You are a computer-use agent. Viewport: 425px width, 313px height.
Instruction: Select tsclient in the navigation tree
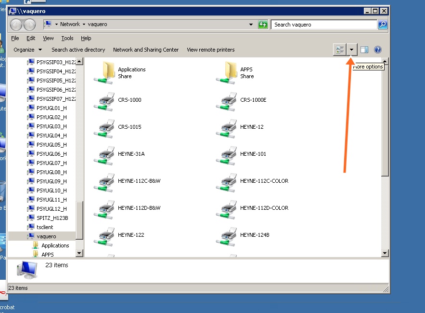(x=44, y=227)
